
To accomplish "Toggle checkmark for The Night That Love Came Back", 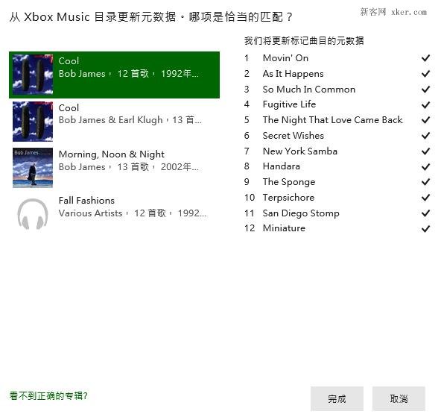I will coord(425,120).
